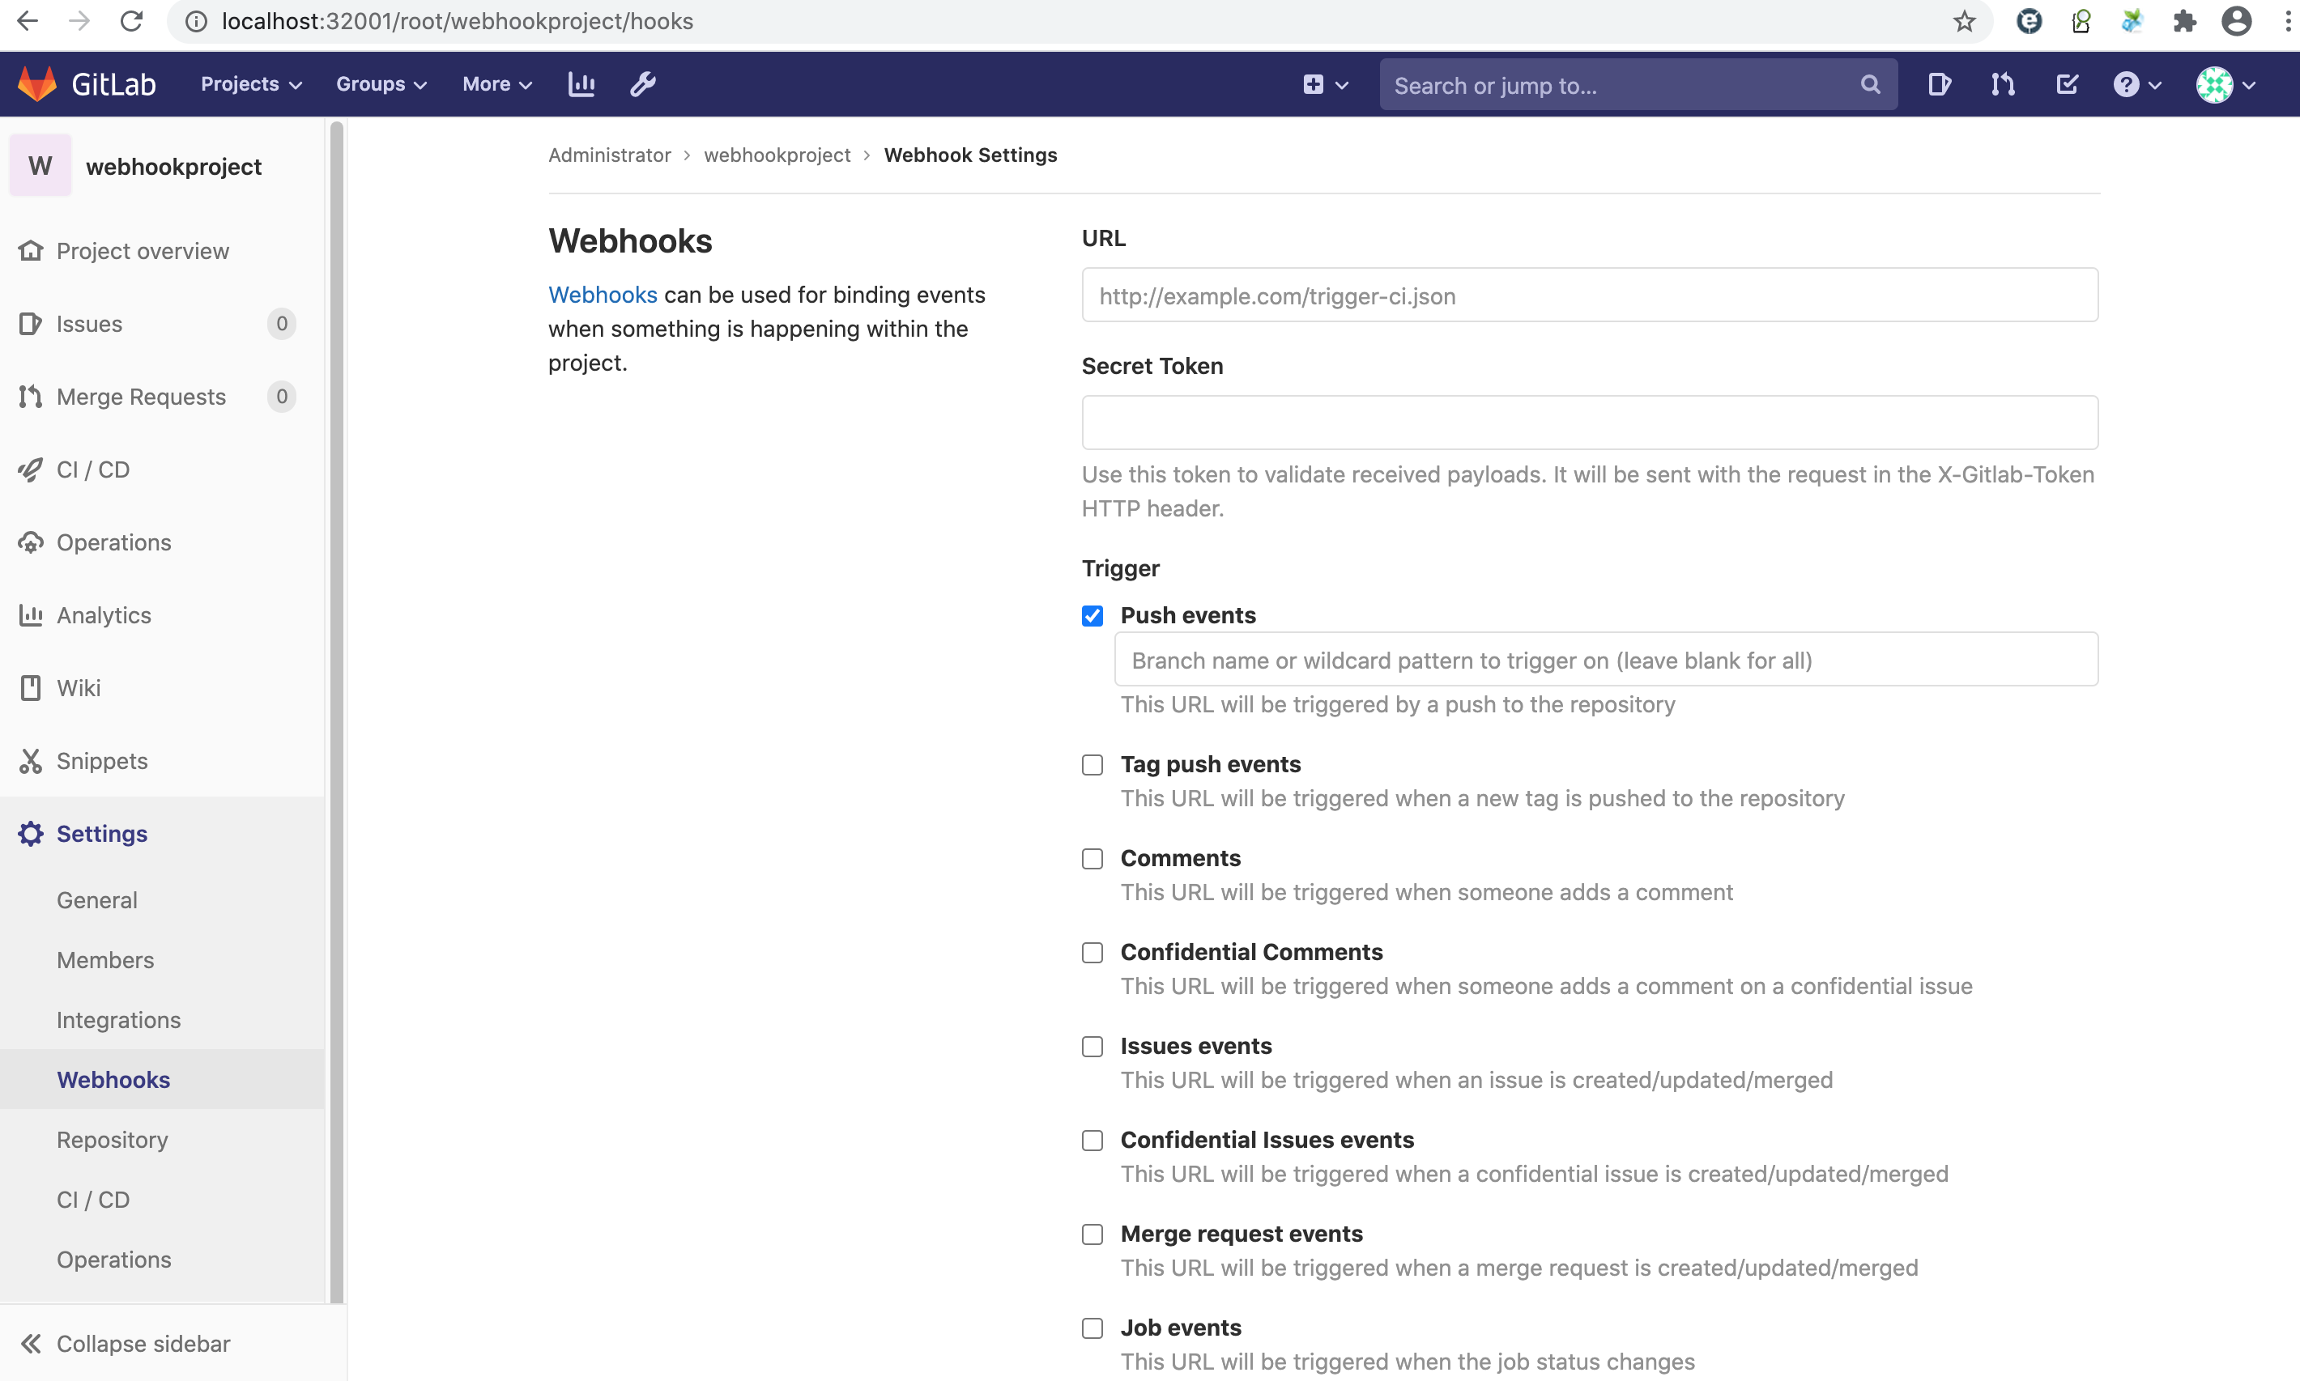
Task: Go to CI / CD sidebar item with rocket
Action: [x=92, y=469]
